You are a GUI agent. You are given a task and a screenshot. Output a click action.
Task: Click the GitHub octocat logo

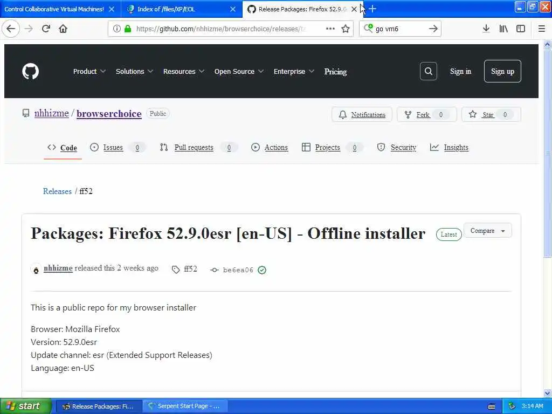[30, 72]
